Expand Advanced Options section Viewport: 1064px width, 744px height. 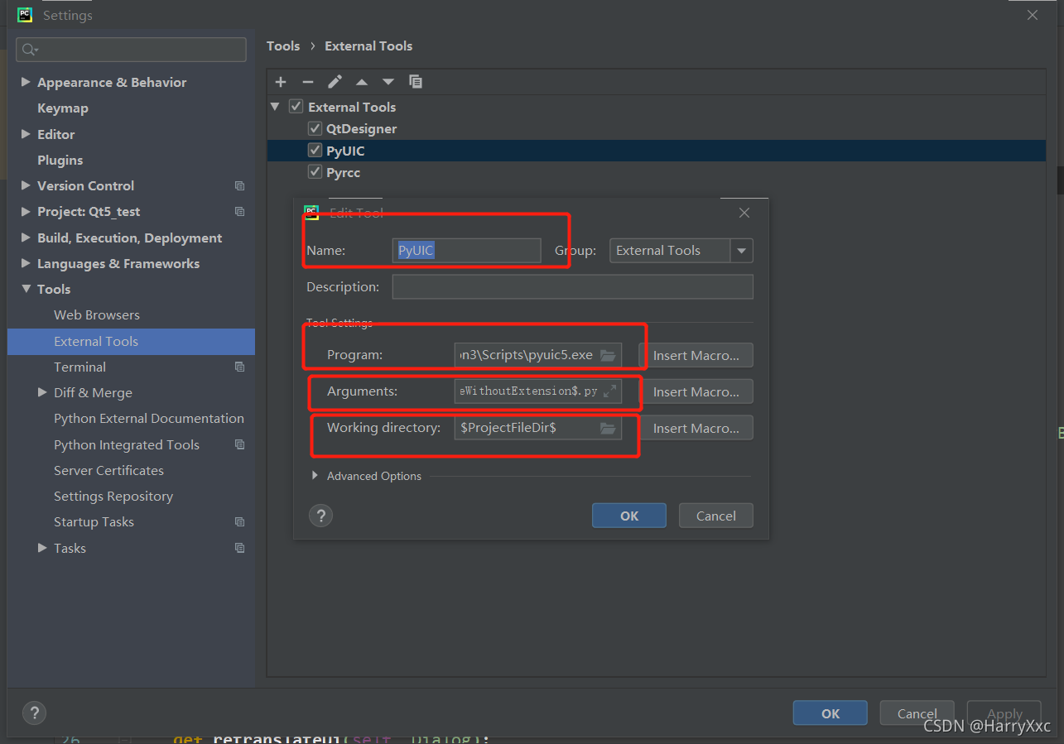[315, 476]
